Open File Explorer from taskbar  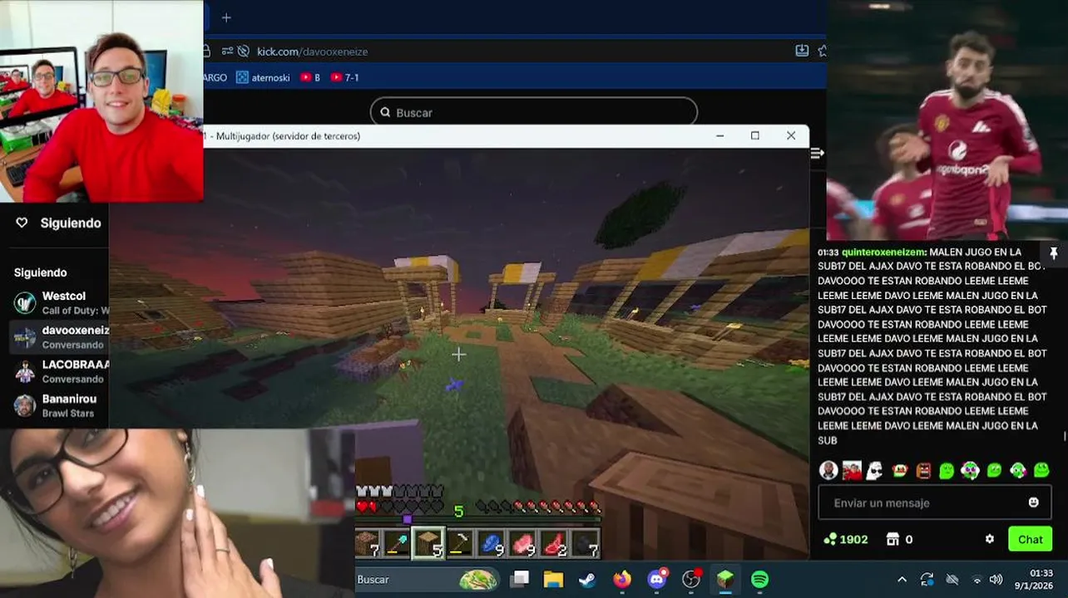click(553, 579)
